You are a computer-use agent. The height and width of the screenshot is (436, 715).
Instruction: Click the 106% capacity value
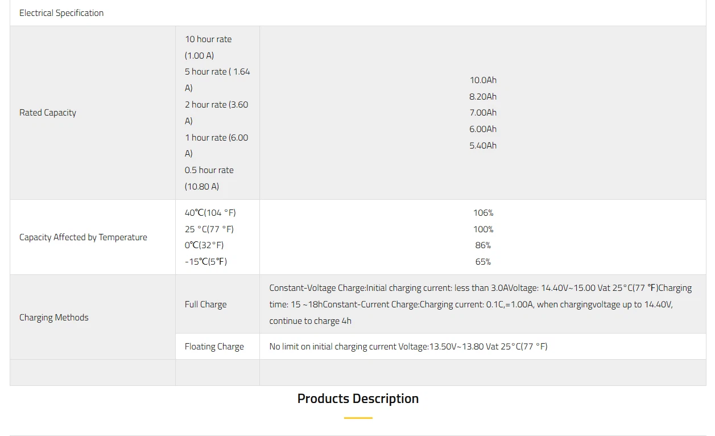483,213
